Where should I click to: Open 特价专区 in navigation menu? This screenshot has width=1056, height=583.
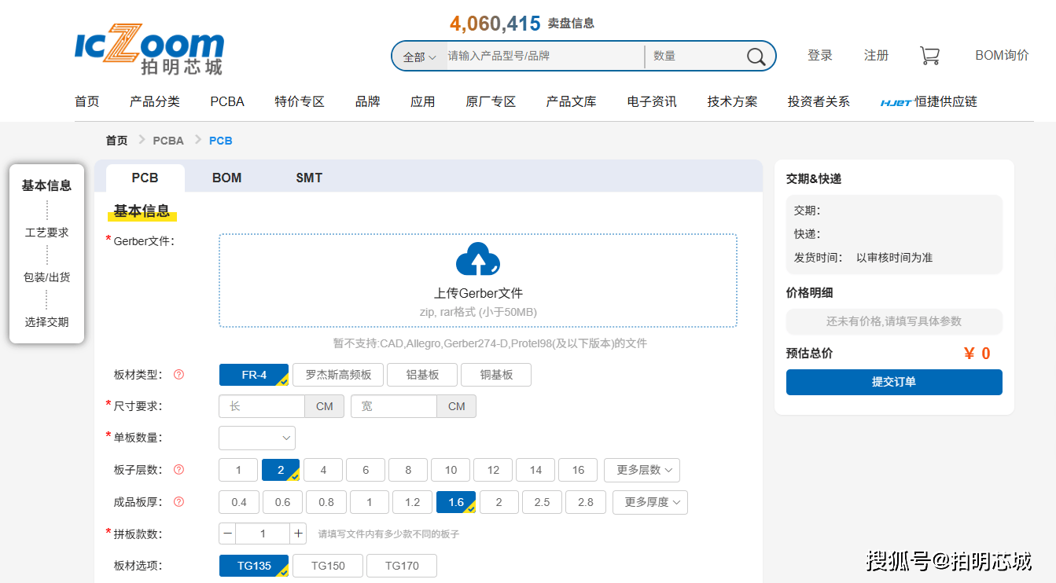(x=300, y=101)
